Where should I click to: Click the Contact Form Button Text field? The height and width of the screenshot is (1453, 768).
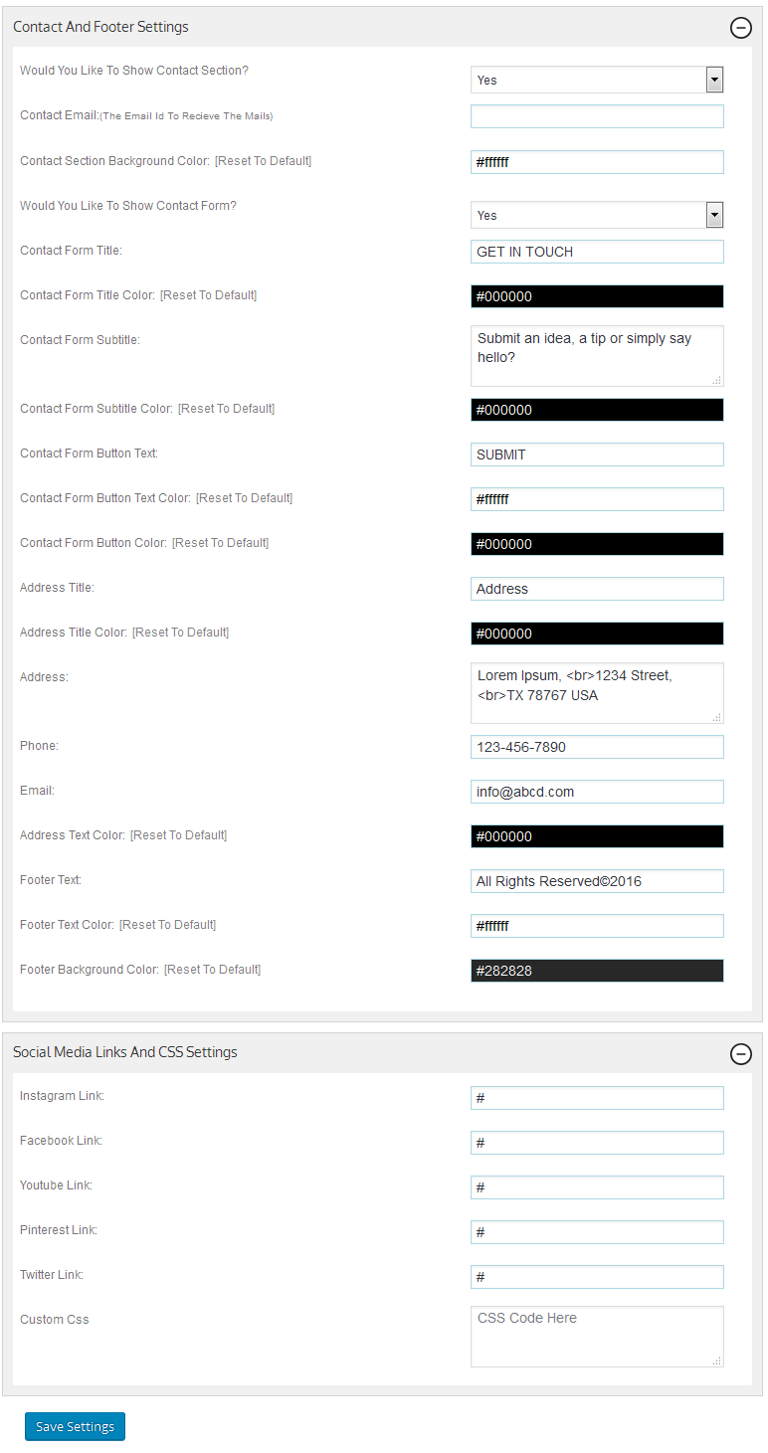point(597,454)
